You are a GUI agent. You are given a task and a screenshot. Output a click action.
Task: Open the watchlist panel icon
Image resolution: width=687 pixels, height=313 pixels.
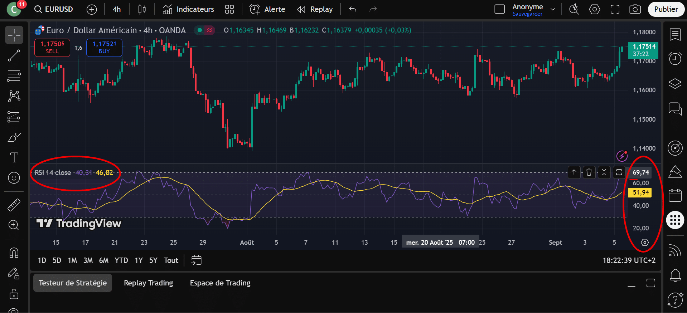675,35
